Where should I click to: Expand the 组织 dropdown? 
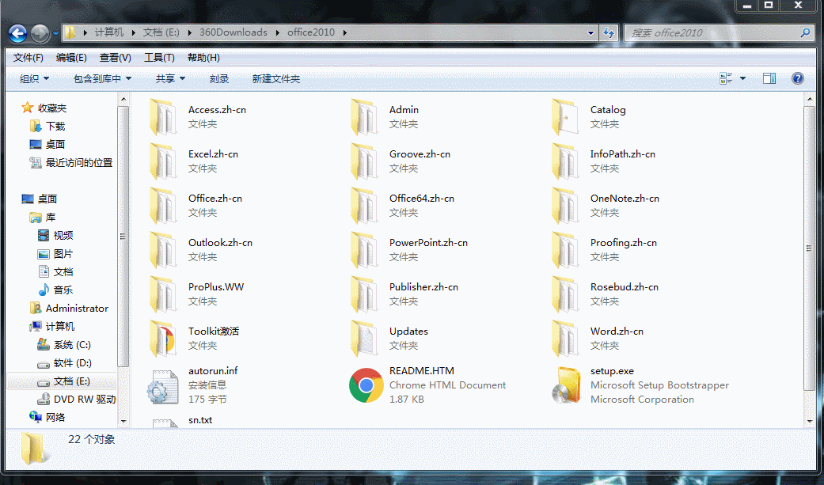34,79
